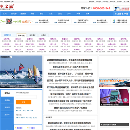Image resolution: width=130 pixels, height=130 pixels.
Task: Click the orange 搜索 button
Action: click(x=23, y=102)
